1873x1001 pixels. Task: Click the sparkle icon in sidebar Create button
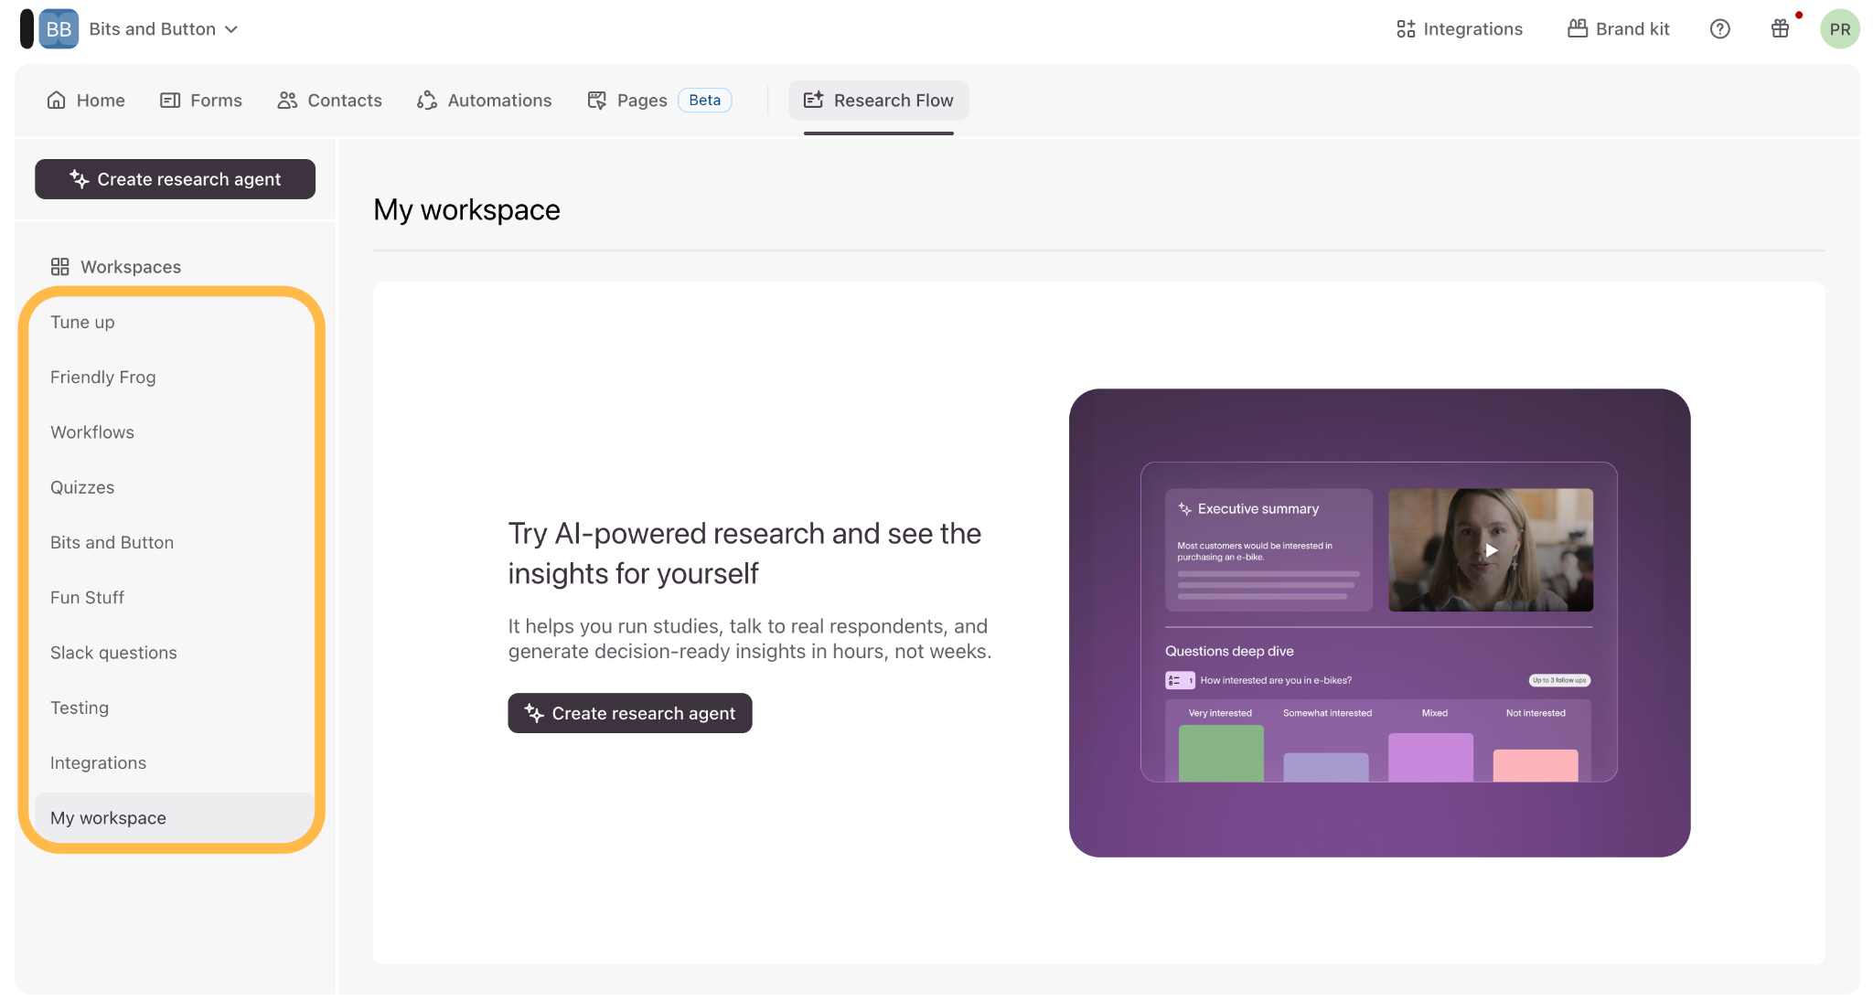pyautogui.click(x=80, y=179)
